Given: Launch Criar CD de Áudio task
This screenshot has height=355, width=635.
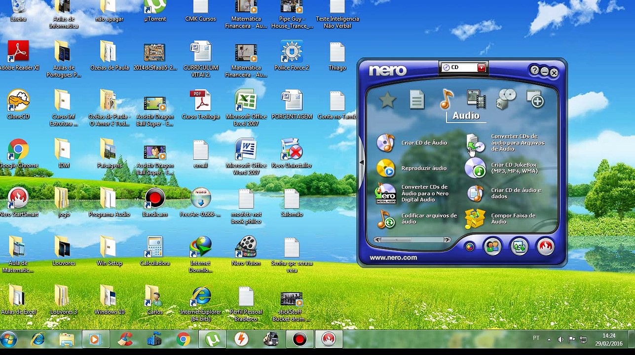Looking at the screenshot, I should pyautogui.click(x=412, y=143).
